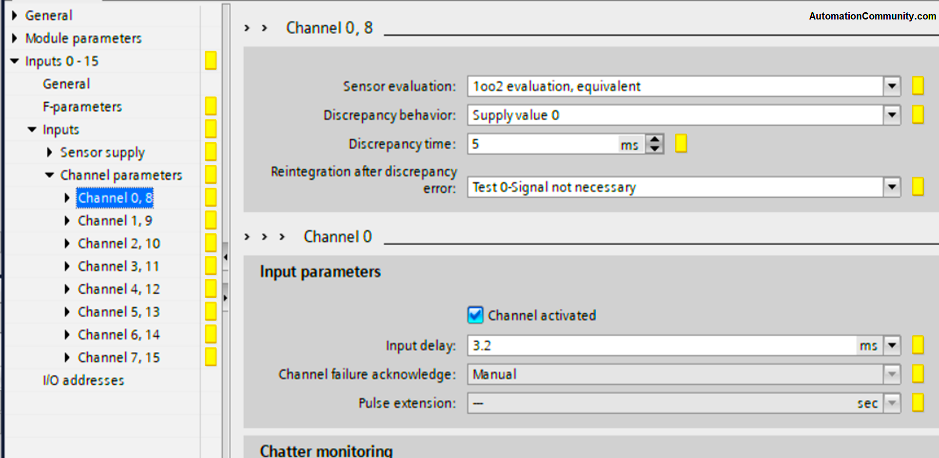Open the "Reintegration after discrepancy error" dropdown

(x=892, y=187)
